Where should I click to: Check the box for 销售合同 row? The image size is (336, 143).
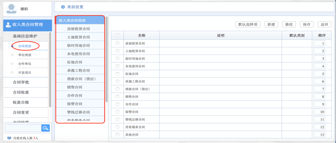(x=118, y=96)
